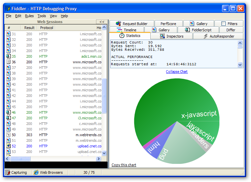Screen dimensions: 251x182
Task: Click the Web Browsers process filter
Action: pos(48,172)
